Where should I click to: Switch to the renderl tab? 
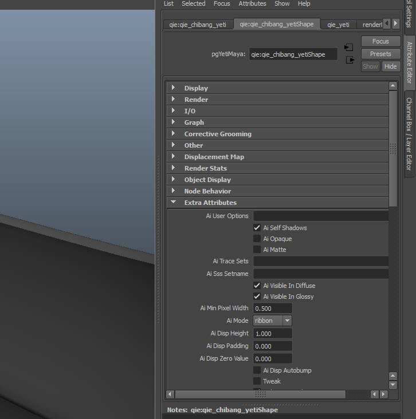point(371,25)
